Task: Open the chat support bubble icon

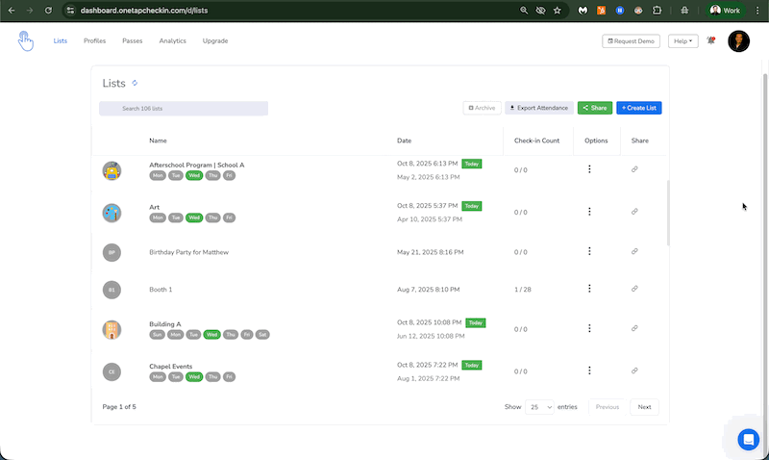Action: [x=748, y=439]
